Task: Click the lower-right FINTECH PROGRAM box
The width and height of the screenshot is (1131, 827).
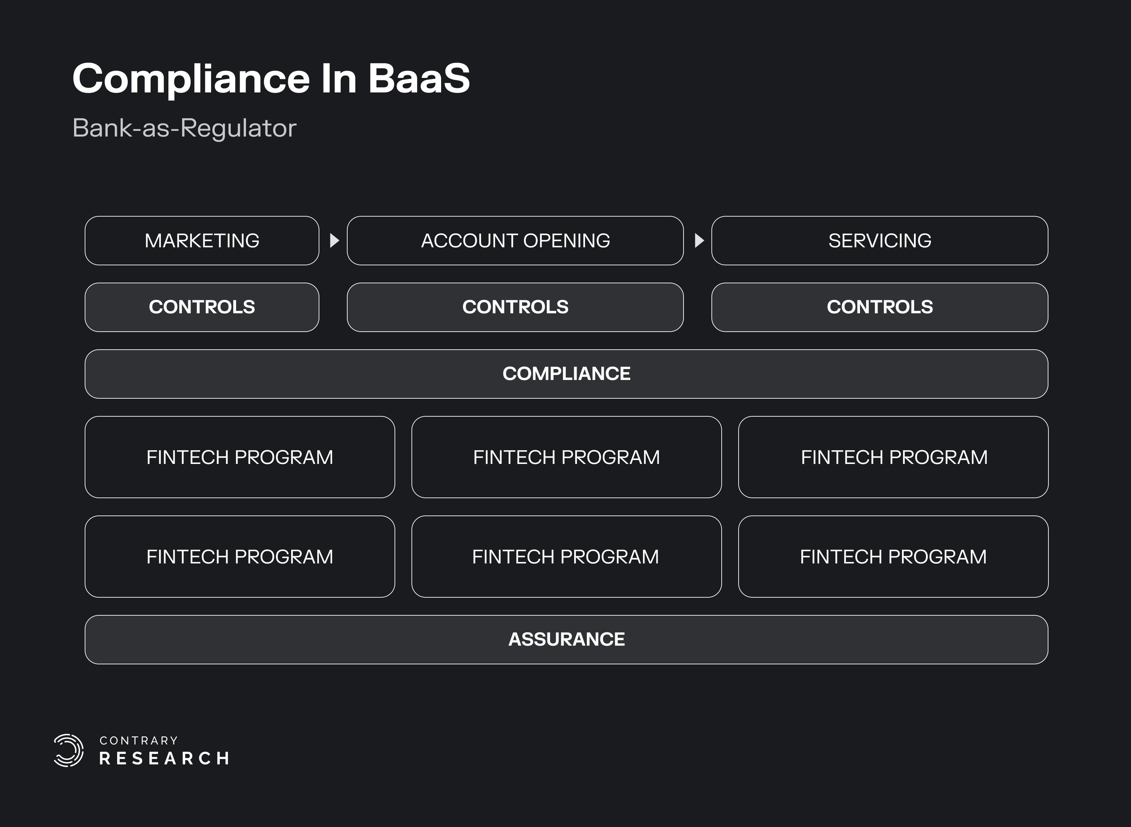Action: coord(893,557)
